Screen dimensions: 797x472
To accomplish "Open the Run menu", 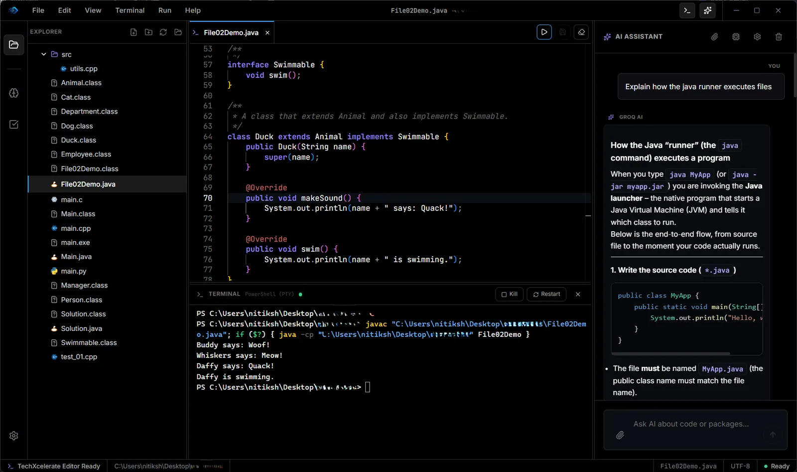I will click(x=165, y=10).
